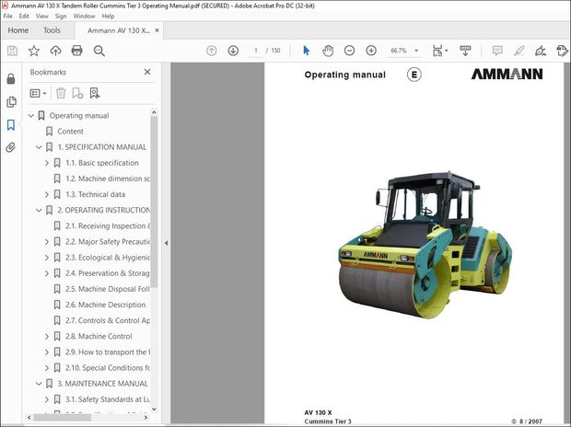Screen dimensions: 571x427
Task: Collapse the 2. OPERATING INSTRUCTIONS section
Action: click(39, 210)
